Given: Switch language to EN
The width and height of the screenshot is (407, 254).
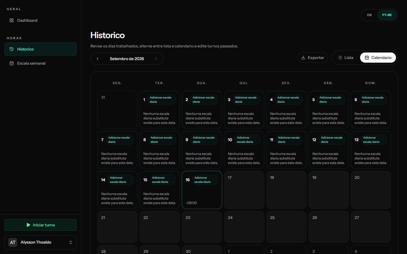Looking at the screenshot, I should tap(369, 15).
